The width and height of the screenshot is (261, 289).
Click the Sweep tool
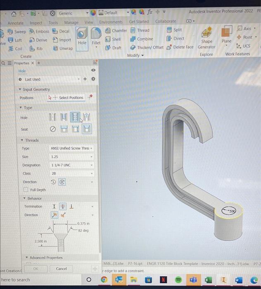17,32
